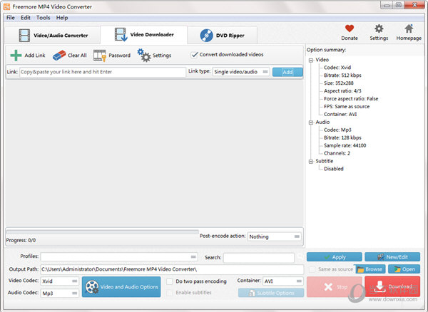428x312 pixels.
Task: Select 'Size: 352x288' tree row
Action: [x=338, y=83]
